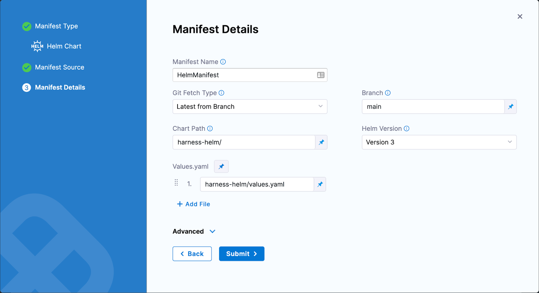This screenshot has height=293, width=539.
Task: Expand the Advanced section
Action: (194, 231)
